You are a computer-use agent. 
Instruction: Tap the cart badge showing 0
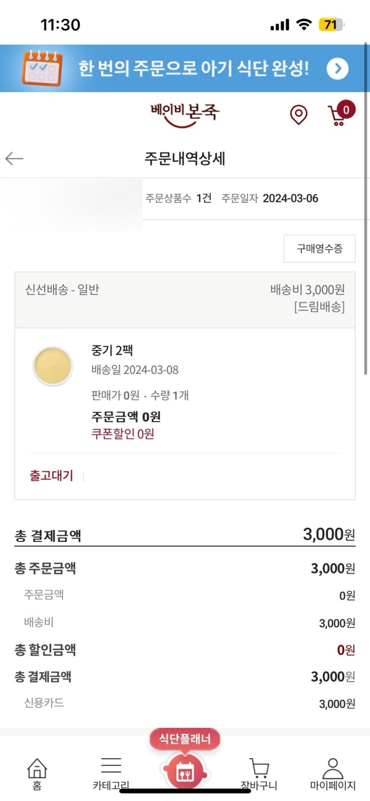(x=346, y=110)
